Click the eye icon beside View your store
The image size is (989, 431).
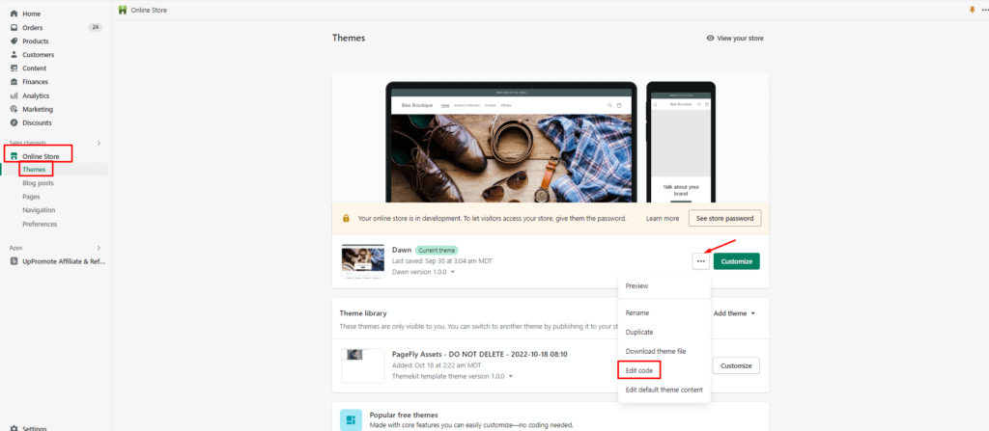tap(710, 38)
